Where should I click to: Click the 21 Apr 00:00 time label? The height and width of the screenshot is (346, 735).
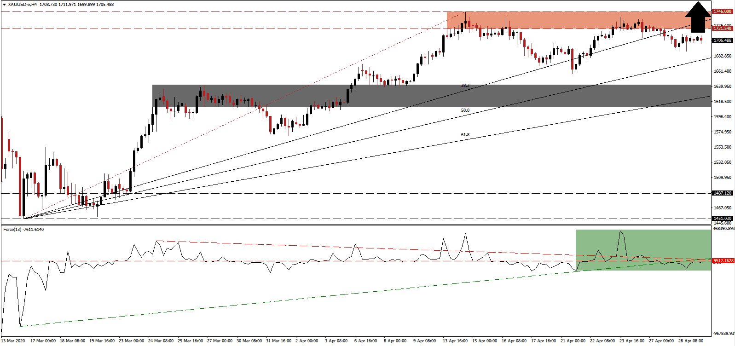[x=573, y=341]
